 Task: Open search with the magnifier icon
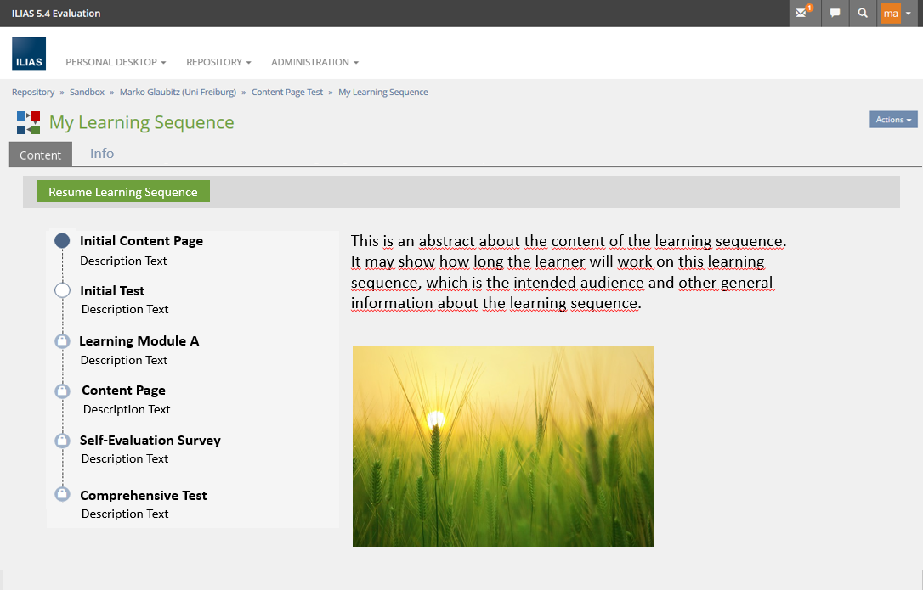tap(863, 14)
